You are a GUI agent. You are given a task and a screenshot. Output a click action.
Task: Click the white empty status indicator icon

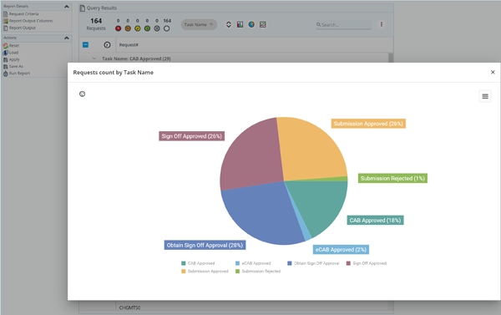tap(167, 28)
